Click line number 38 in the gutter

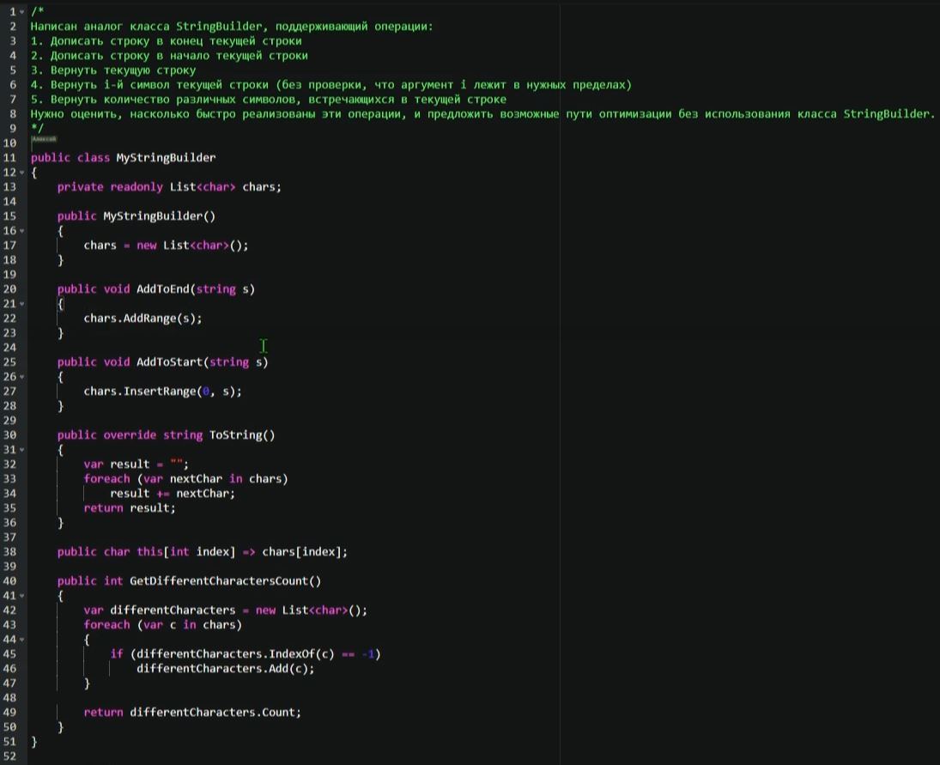[x=10, y=552]
